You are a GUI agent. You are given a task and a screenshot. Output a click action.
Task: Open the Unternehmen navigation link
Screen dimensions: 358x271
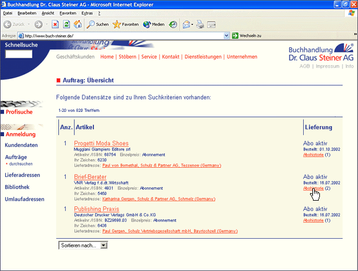click(242, 57)
